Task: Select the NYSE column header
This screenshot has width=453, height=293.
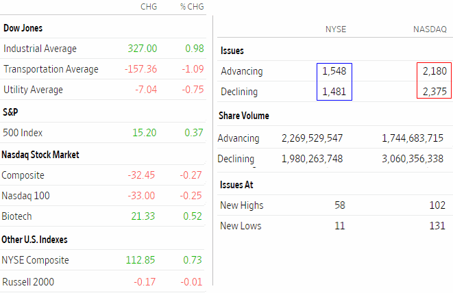Action: click(x=335, y=29)
